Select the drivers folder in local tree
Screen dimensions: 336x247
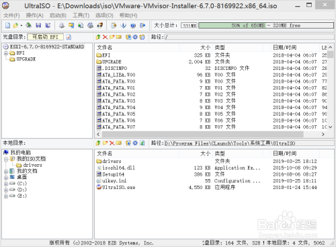[32, 165]
